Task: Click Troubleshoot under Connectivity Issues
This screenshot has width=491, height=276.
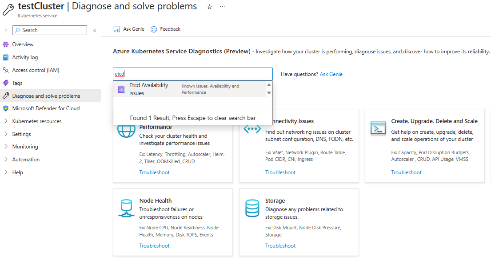Action: pos(280,172)
